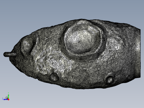Select the small cylindrical pin at the left tip
The height and width of the screenshot is (108, 144).
pyautogui.click(x=10, y=55)
